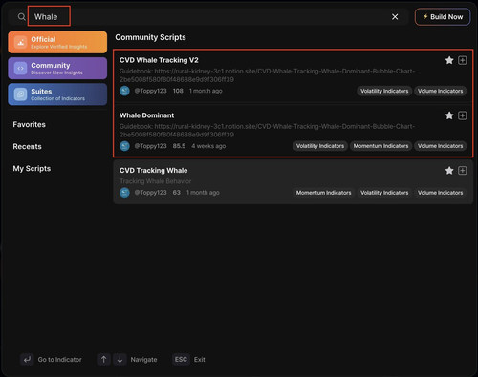The height and width of the screenshot is (377, 478).
Task: Click @Toppy123 on CVD Whale Tracking V2
Action: [x=150, y=91]
